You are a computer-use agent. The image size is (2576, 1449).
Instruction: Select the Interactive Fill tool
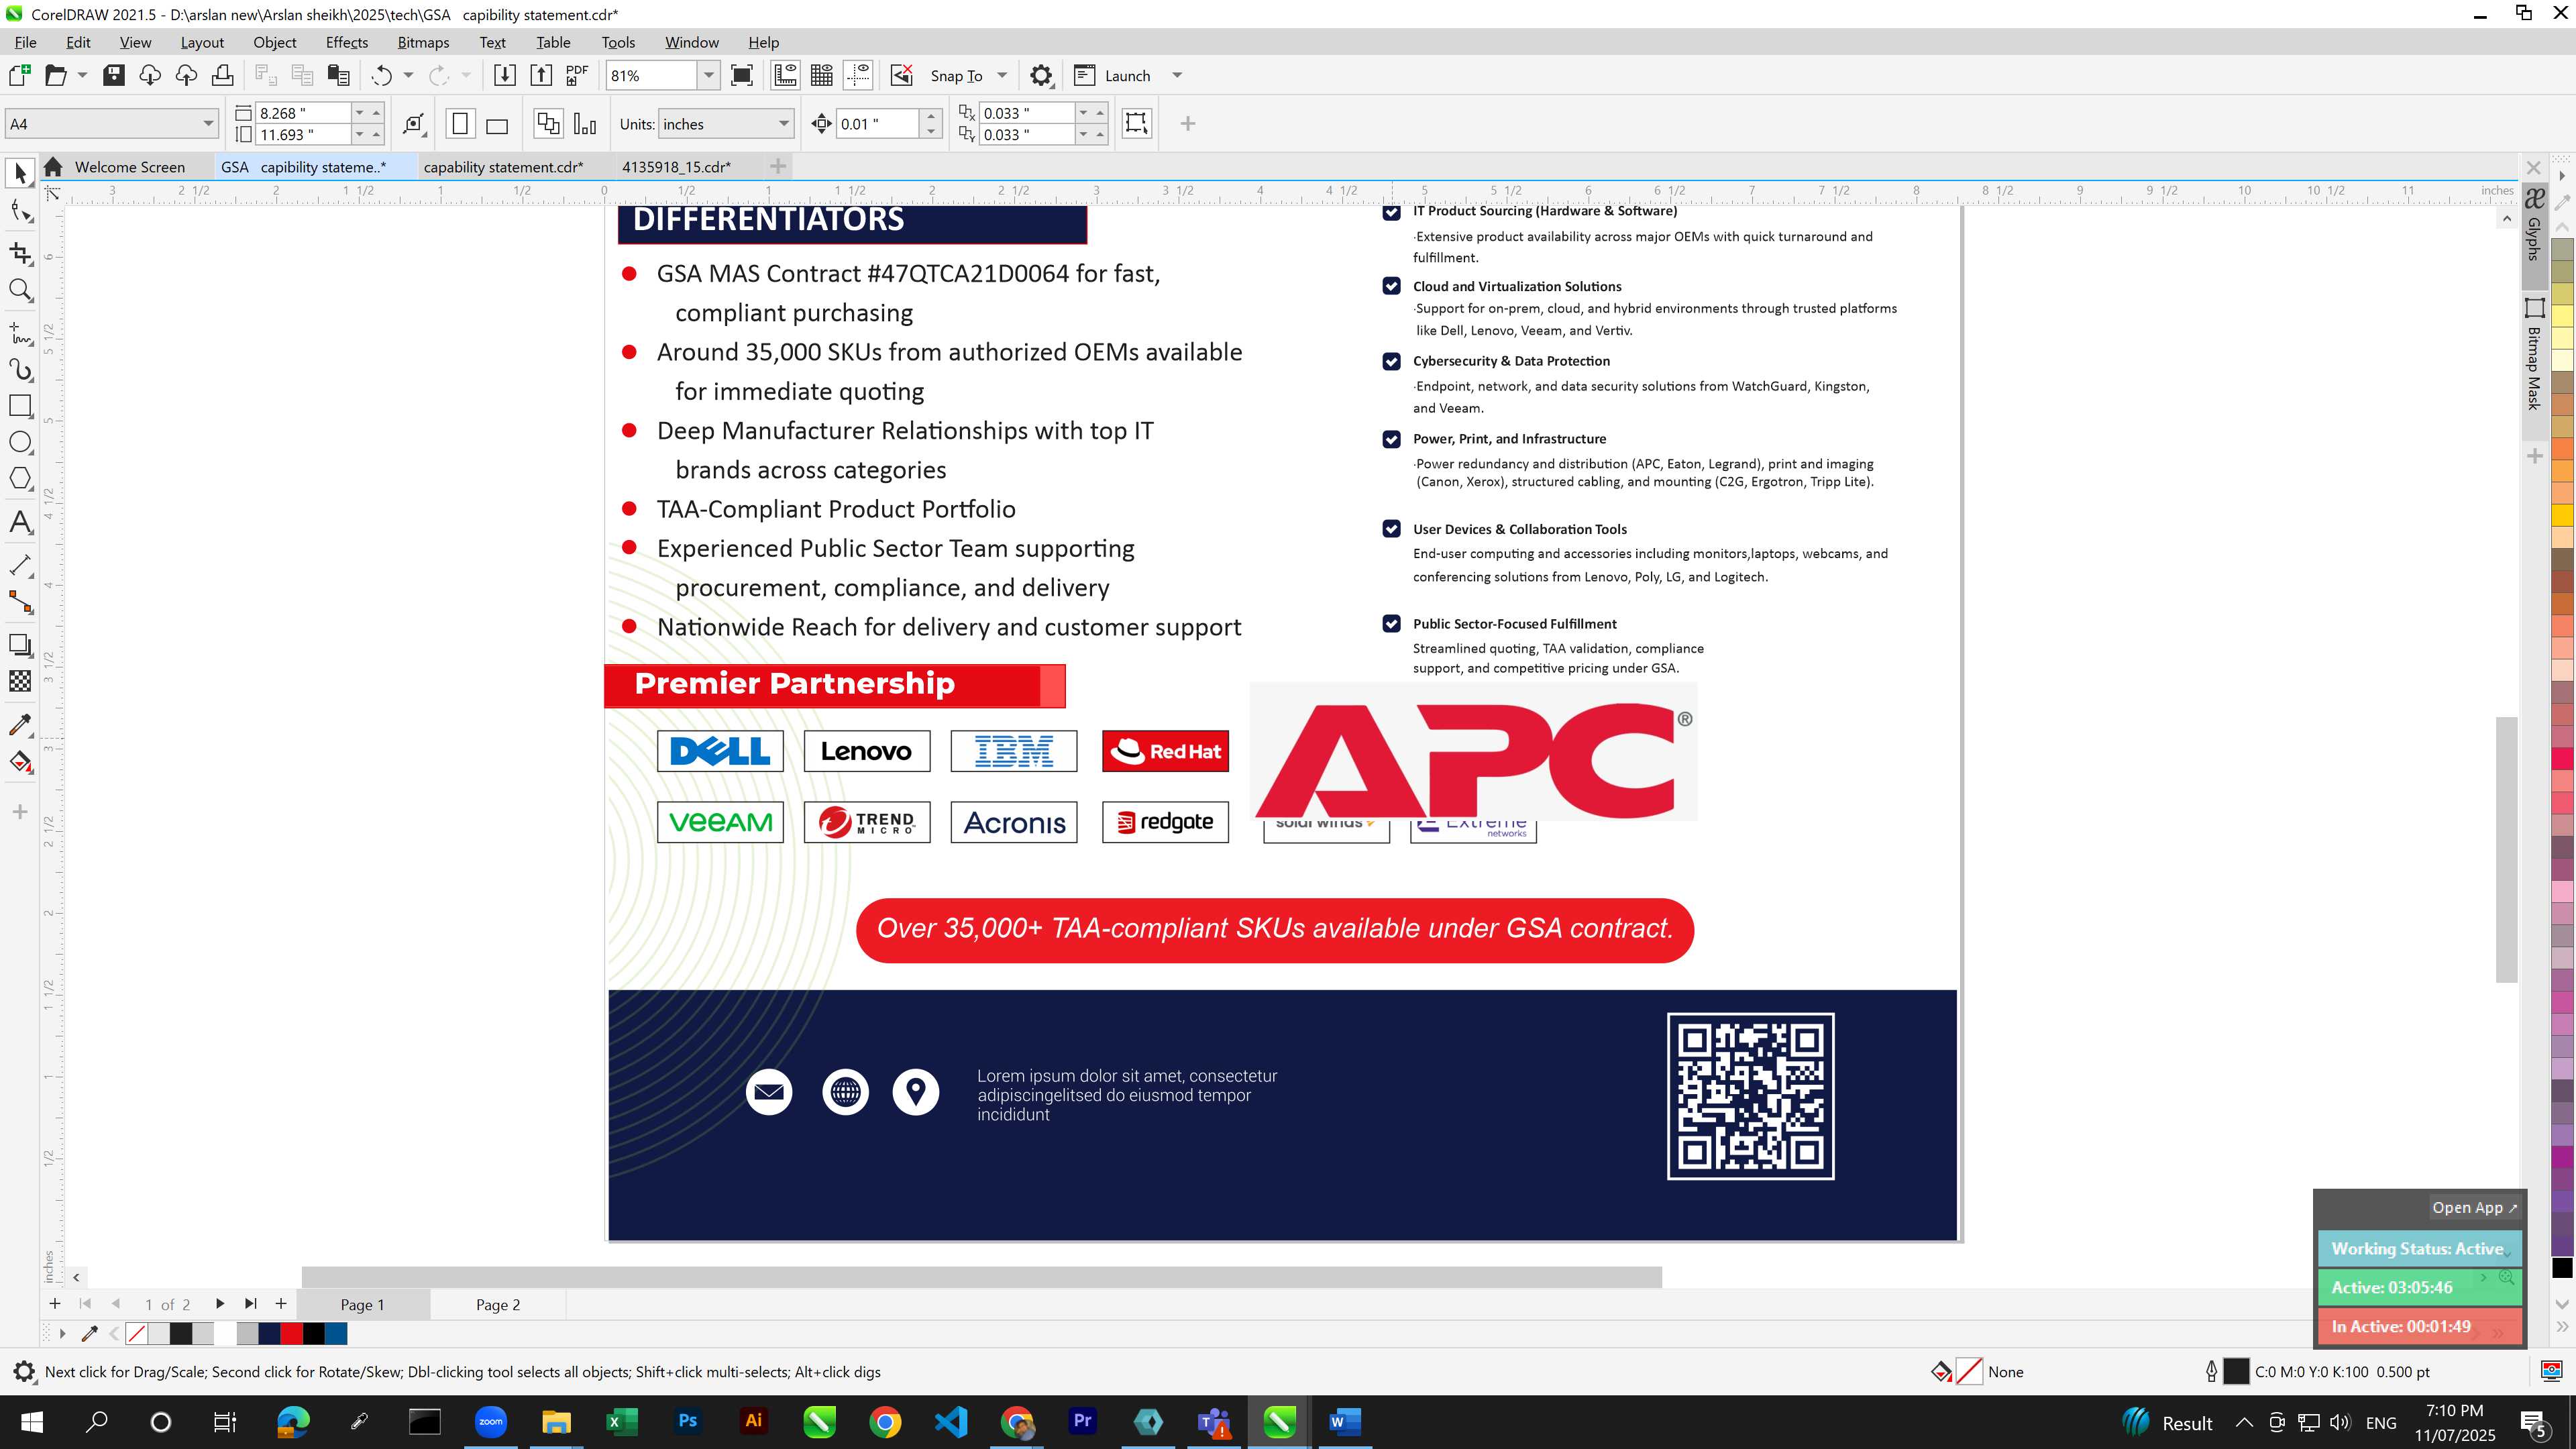[x=20, y=762]
